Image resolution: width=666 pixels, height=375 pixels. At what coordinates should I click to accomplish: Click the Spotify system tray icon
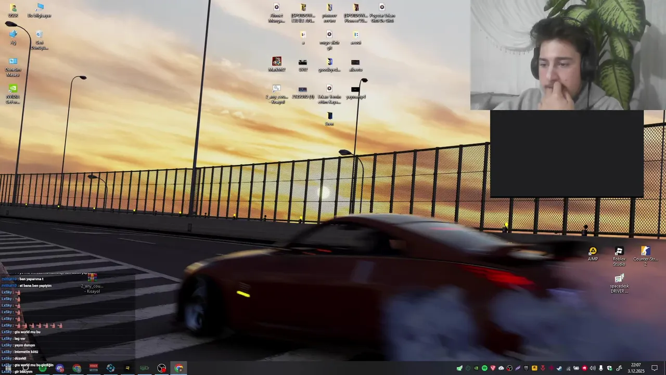click(484, 368)
